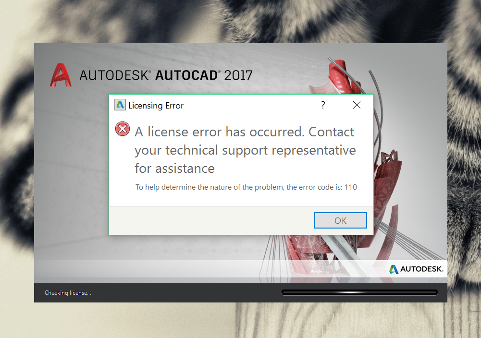The height and width of the screenshot is (338, 481).
Task: Click the "for assistance" text line
Action: tap(174, 169)
